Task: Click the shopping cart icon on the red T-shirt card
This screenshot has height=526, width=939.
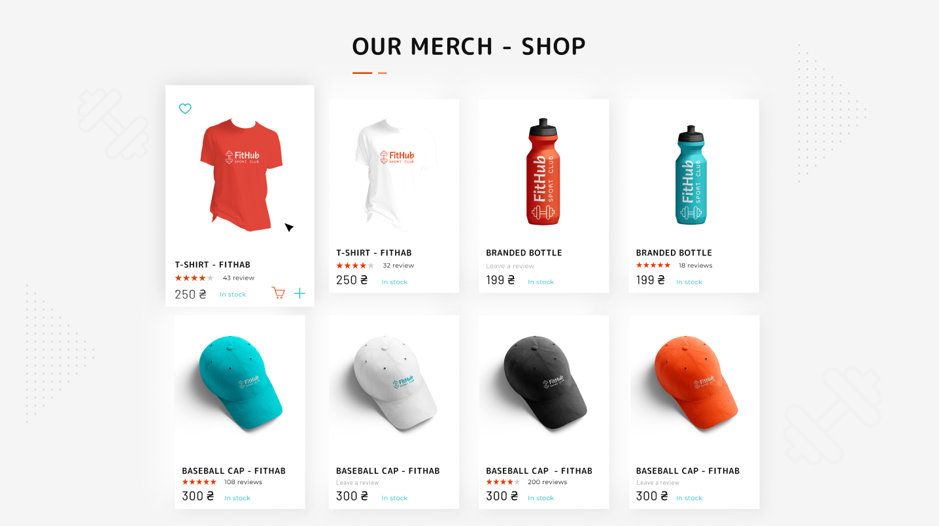Action: 279,293
